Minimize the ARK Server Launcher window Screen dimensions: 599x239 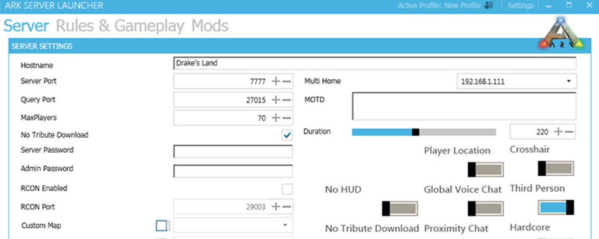coord(548,6)
